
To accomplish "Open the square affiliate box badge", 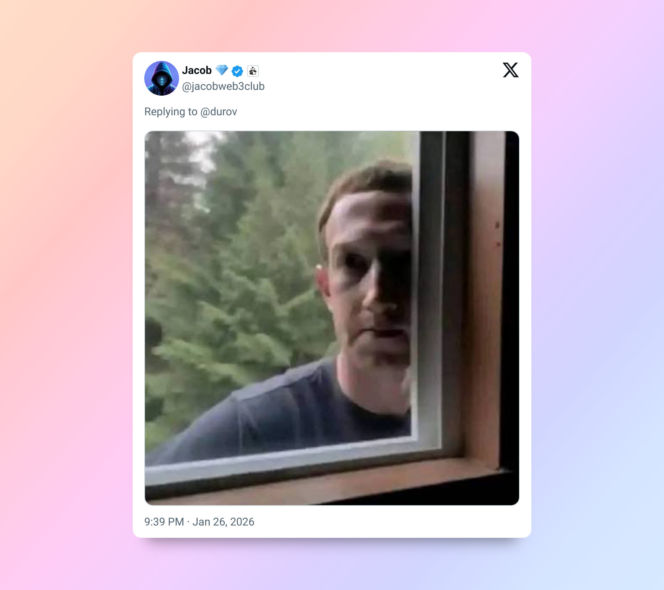I will [x=253, y=71].
